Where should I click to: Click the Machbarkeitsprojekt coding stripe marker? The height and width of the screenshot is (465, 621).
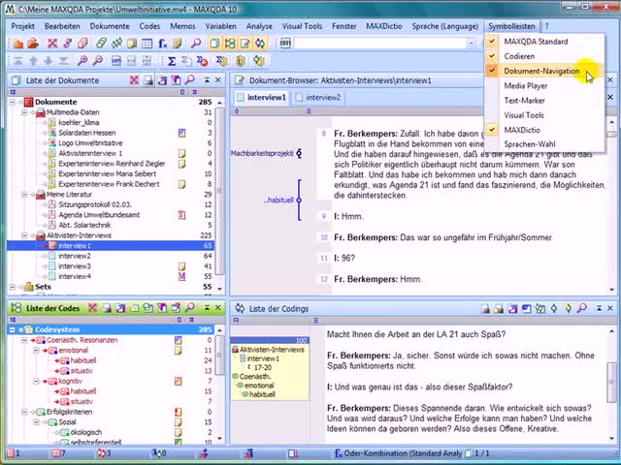pyautogui.click(x=299, y=153)
